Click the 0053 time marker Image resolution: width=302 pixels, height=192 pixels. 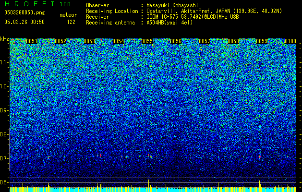pos(89,41)
